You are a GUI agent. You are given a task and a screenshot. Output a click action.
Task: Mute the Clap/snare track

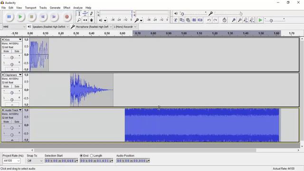(x=6, y=86)
